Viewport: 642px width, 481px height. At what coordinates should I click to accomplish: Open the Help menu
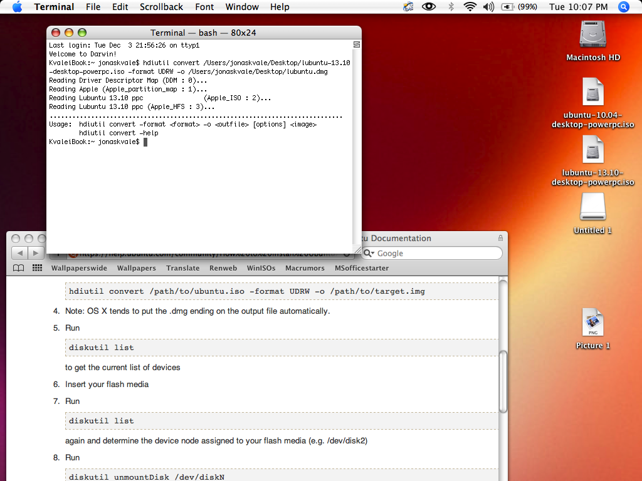[280, 7]
